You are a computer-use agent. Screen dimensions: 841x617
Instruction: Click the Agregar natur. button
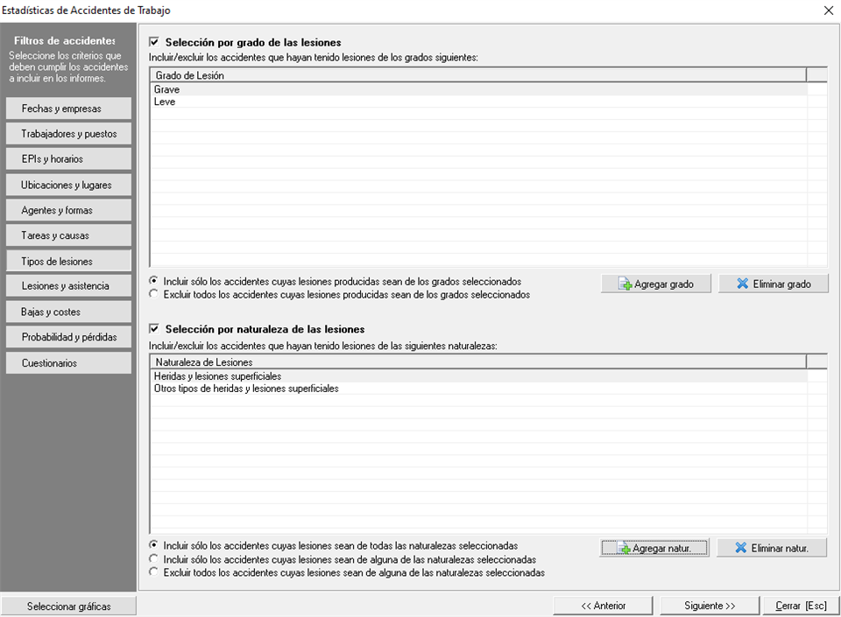tap(654, 548)
